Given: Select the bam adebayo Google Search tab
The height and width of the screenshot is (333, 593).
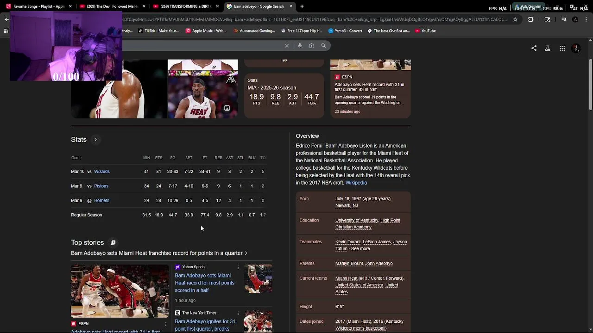Looking at the screenshot, I should pyautogui.click(x=259, y=6).
